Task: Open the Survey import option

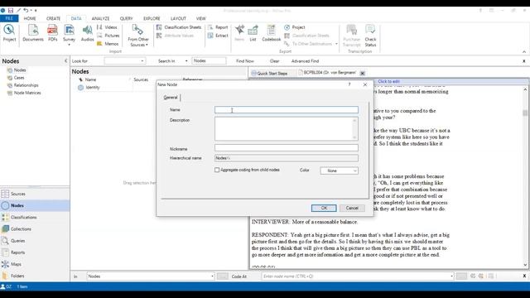Action: click(69, 34)
